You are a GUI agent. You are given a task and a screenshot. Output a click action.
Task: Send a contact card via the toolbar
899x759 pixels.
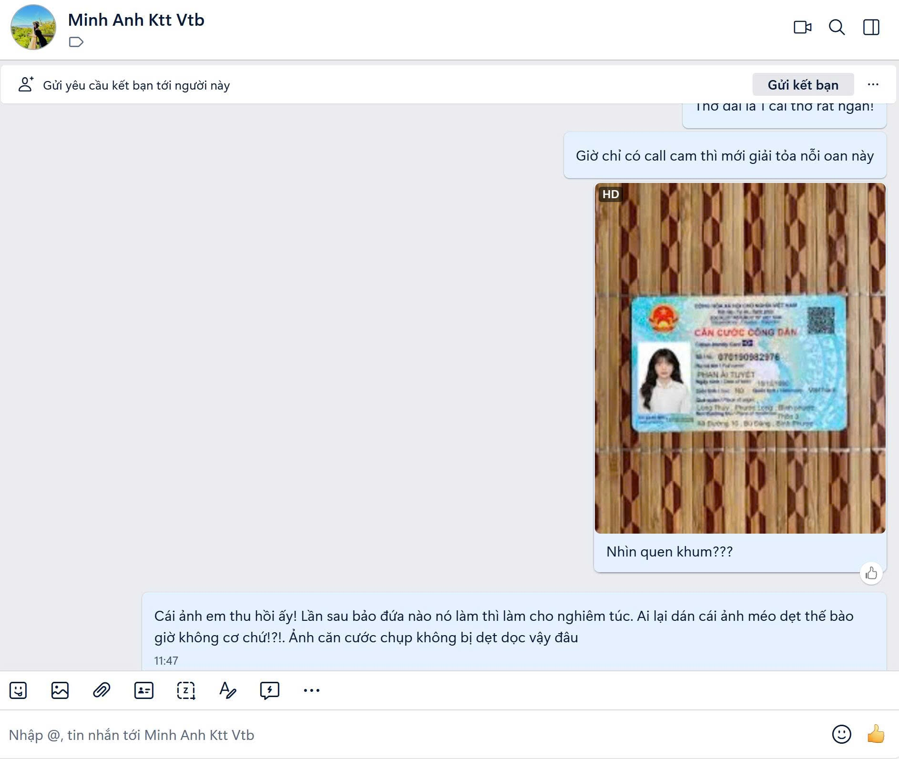point(143,690)
